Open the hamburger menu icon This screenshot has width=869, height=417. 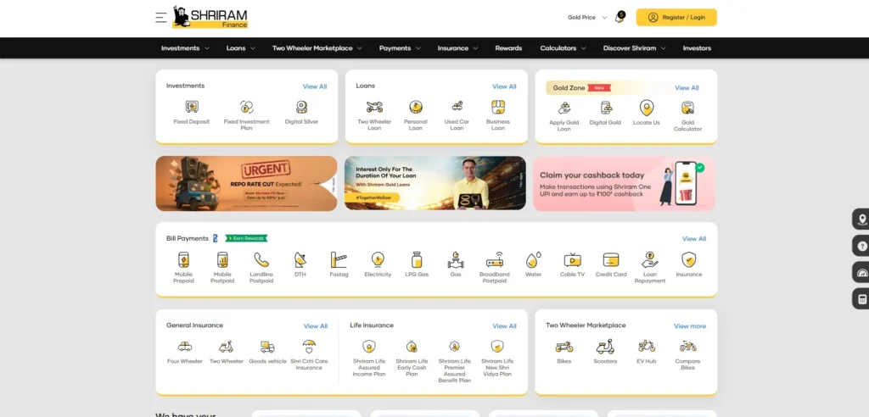160,17
